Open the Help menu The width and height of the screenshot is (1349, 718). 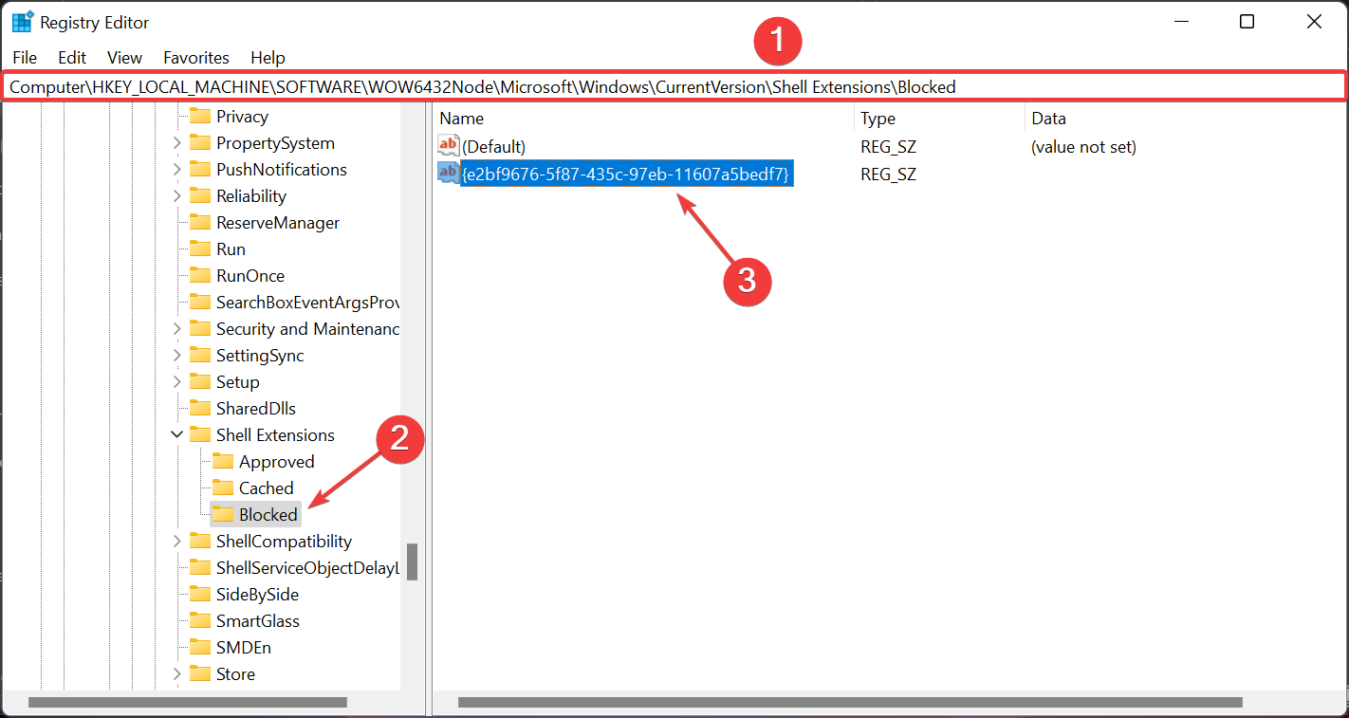click(268, 58)
